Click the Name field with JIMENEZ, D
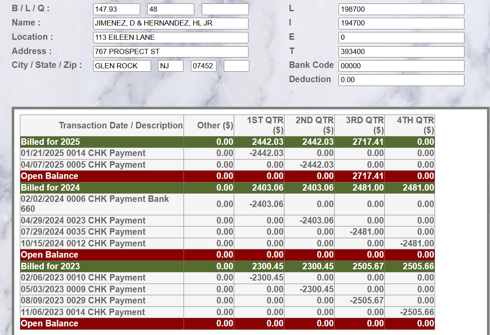The width and height of the screenshot is (490, 335). 171,23
